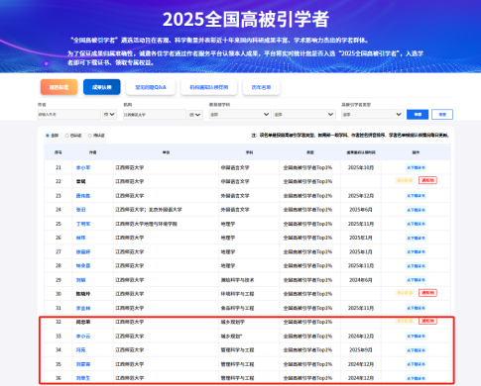Download certificate for row 28
The height and width of the screenshot is (386, 481).
pyautogui.click(x=416, y=266)
